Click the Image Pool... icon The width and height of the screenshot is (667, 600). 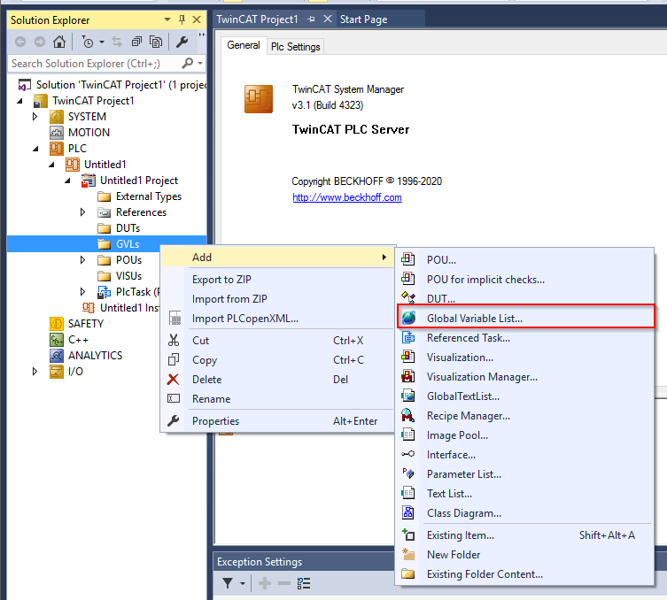pyautogui.click(x=408, y=435)
